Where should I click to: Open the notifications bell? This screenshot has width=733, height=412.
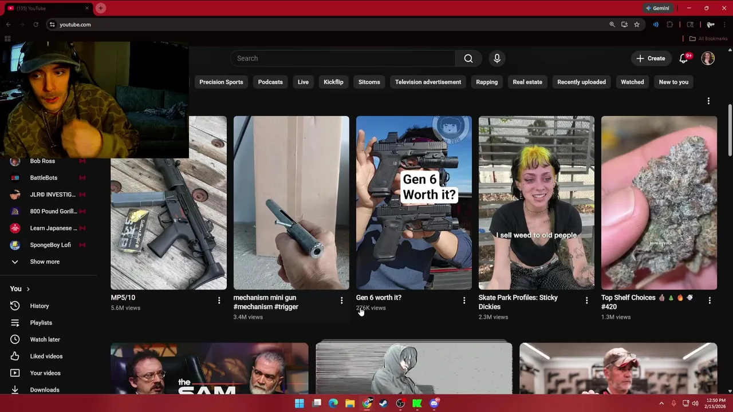tap(684, 58)
